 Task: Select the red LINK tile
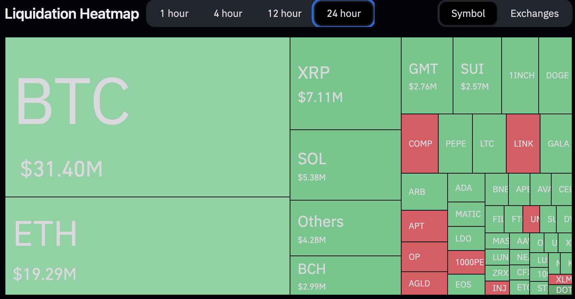pos(523,144)
